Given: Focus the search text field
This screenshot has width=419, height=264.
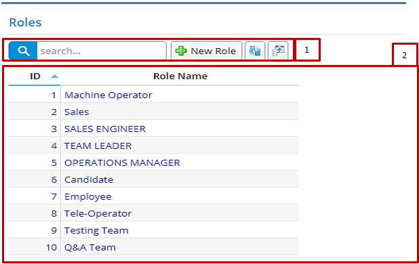Looking at the screenshot, I should [x=102, y=51].
